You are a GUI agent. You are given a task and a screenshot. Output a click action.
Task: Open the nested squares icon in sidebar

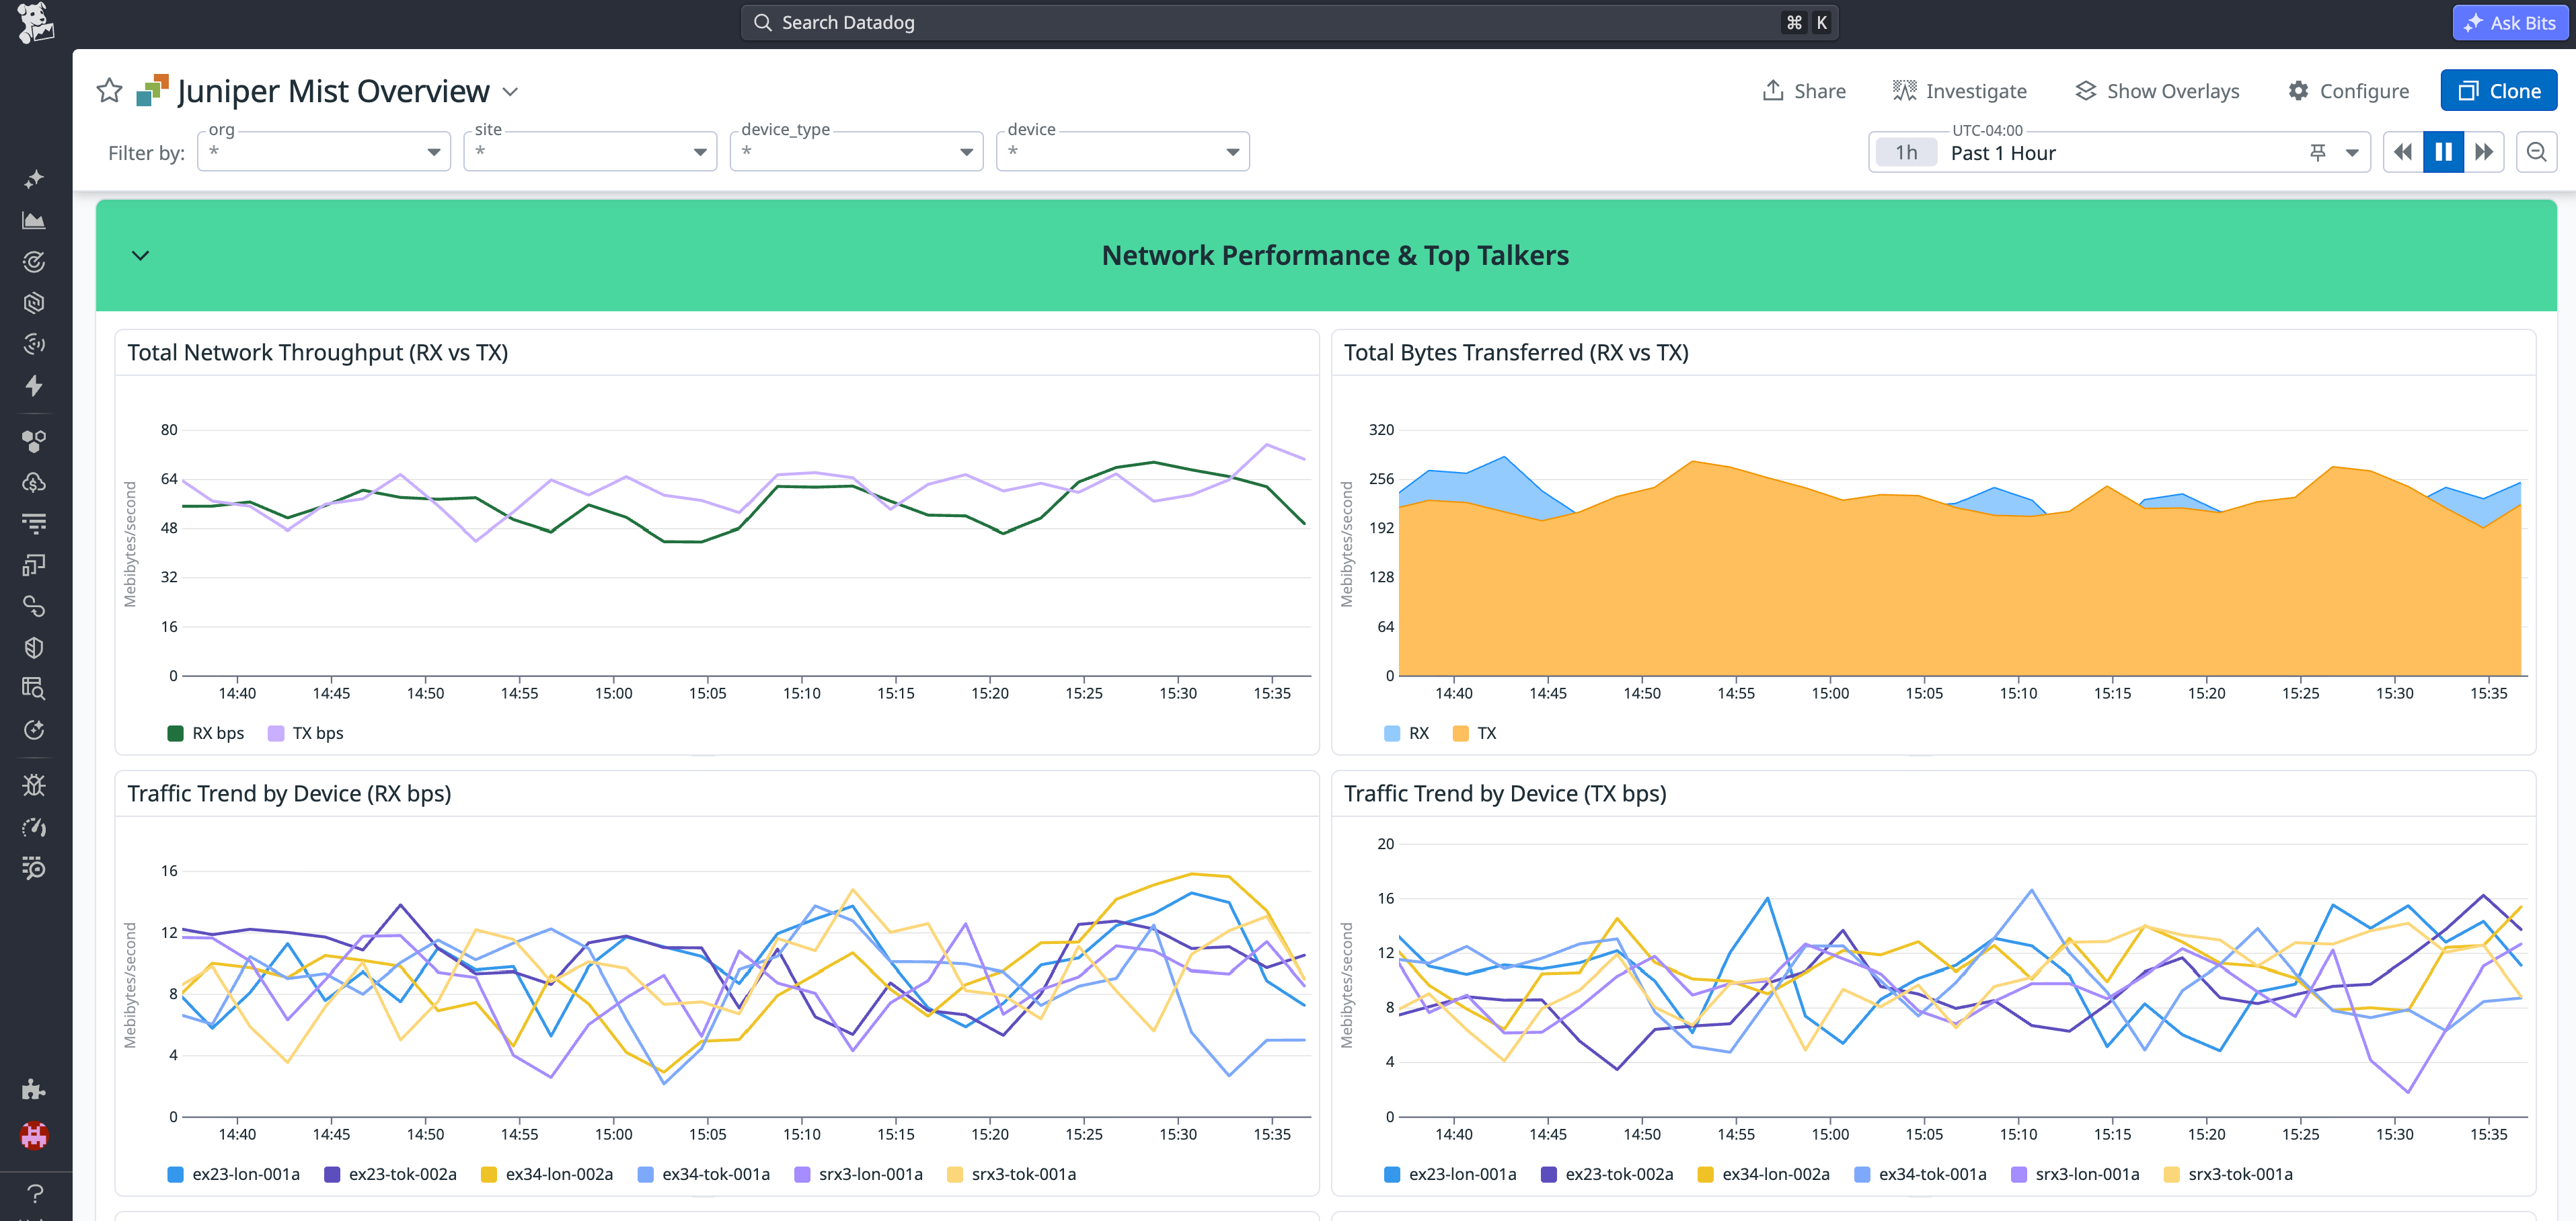[34, 565]
